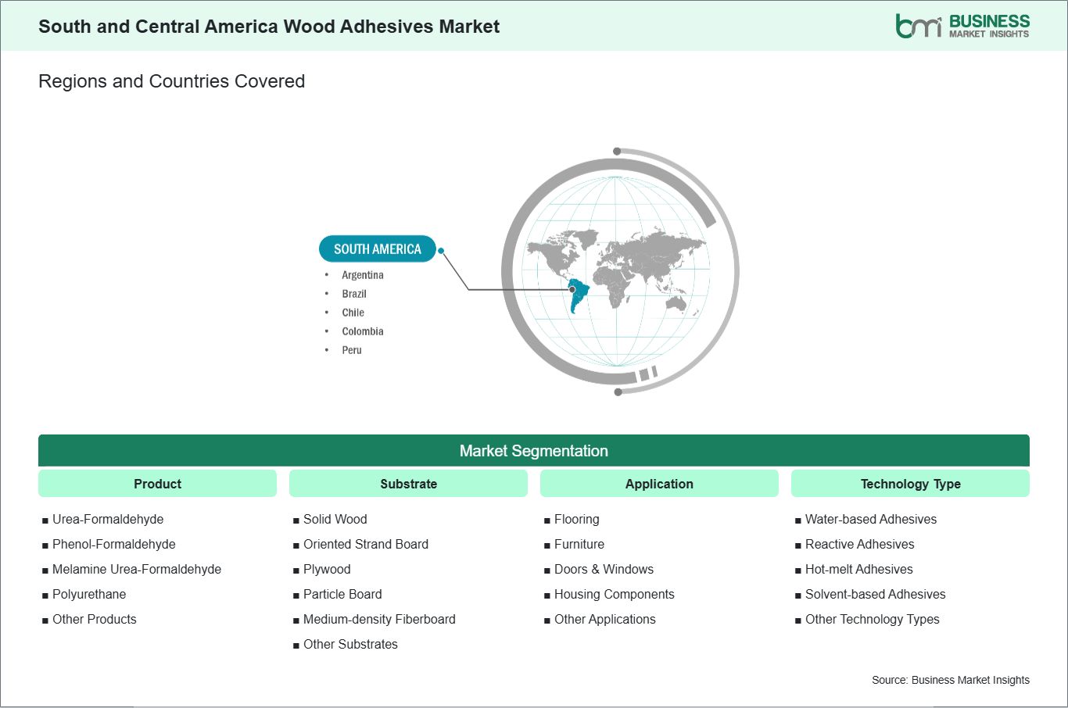
Task: Select the Technology Type column header
Action: 910,484
